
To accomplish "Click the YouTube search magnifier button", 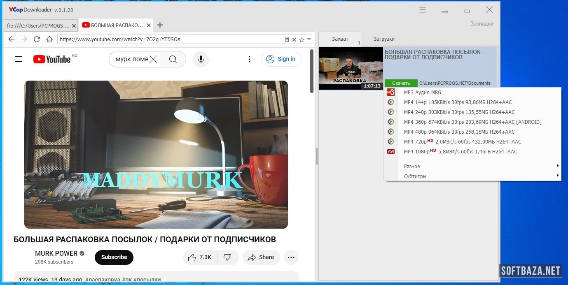I will pos(173,59).
